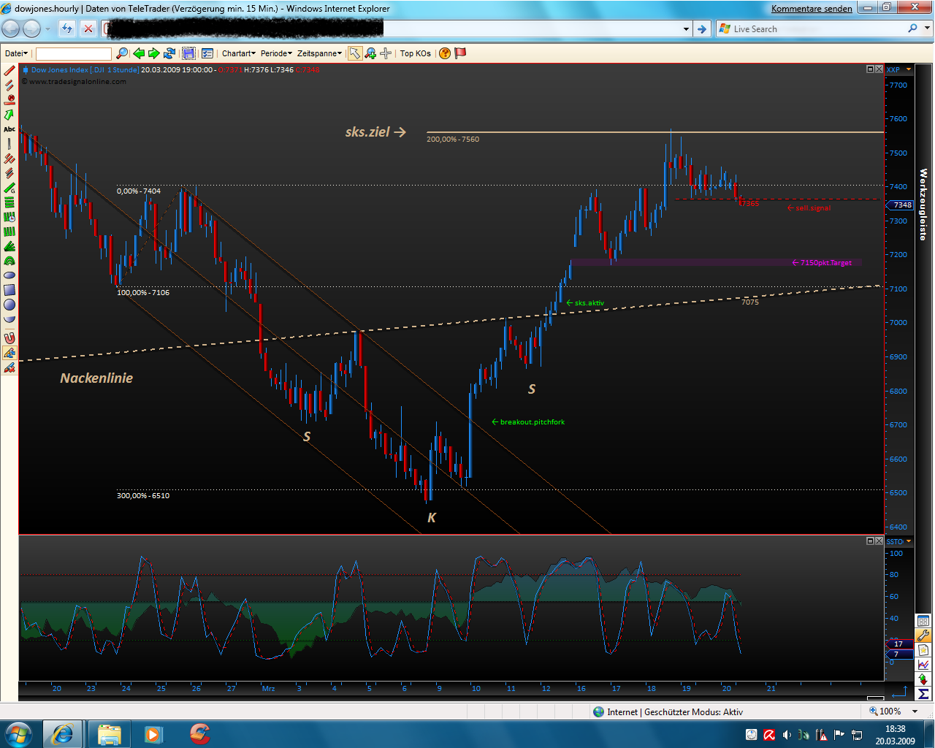The width and height of the screenshot is (935, 748).
Task: Select the Abc text annotation tool
Action: tap(9, 129)
